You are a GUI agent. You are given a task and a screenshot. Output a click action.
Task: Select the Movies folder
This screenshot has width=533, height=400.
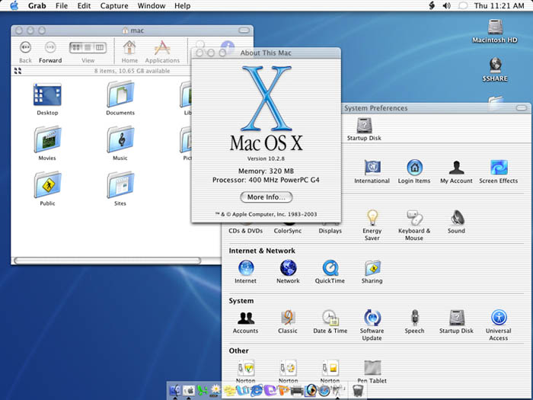[x=47, y=144]
